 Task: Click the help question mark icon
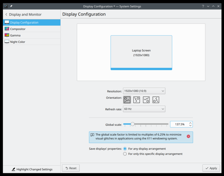tap(203, 6)
